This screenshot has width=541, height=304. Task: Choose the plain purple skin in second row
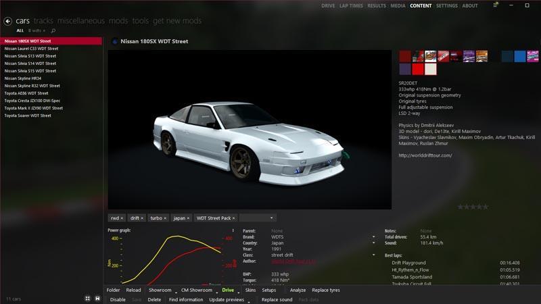405,69
